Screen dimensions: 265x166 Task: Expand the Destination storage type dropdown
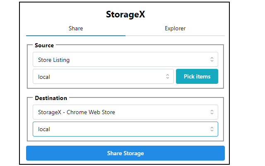pos(124,129)
